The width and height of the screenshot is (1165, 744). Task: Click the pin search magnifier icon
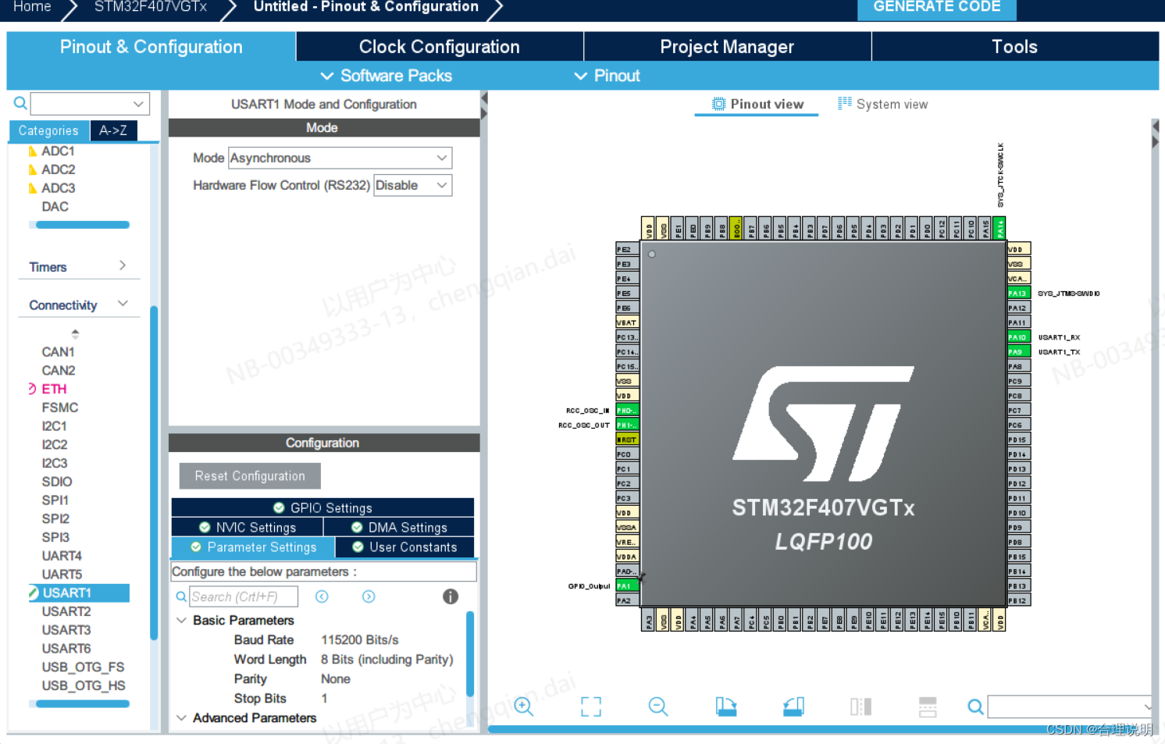coord(975,707)
